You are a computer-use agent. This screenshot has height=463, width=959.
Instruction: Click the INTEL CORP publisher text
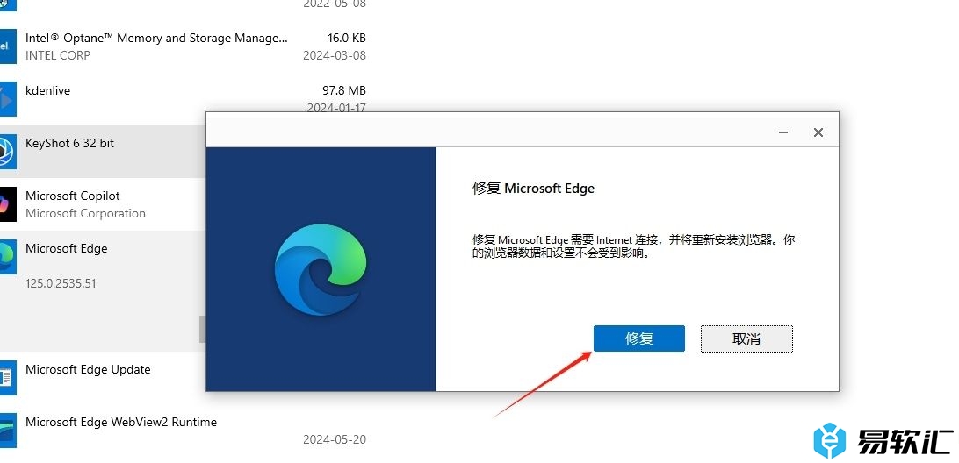(x=58, y=55)
